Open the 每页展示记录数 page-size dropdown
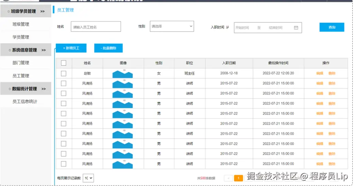 click(x=88, y=178)
